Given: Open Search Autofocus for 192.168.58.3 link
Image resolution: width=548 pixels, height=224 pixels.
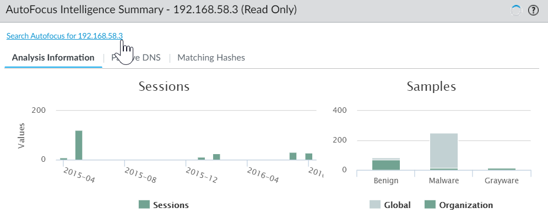Looking at the screenshot, I should tap(64, 36).
